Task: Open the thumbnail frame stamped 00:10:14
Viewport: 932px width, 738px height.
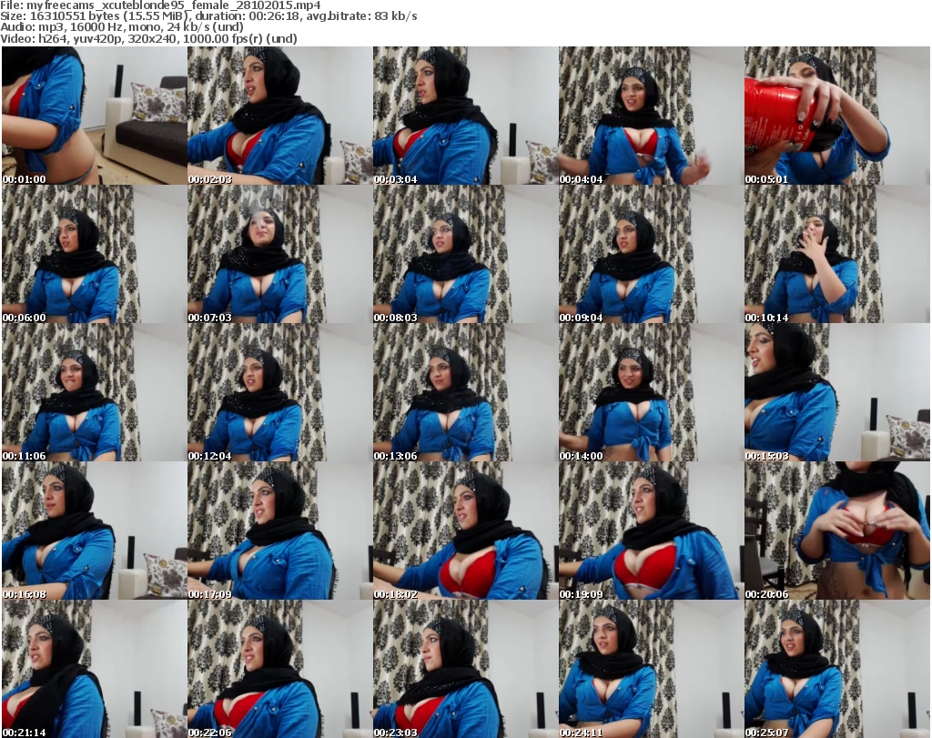Action: [837, 254]
